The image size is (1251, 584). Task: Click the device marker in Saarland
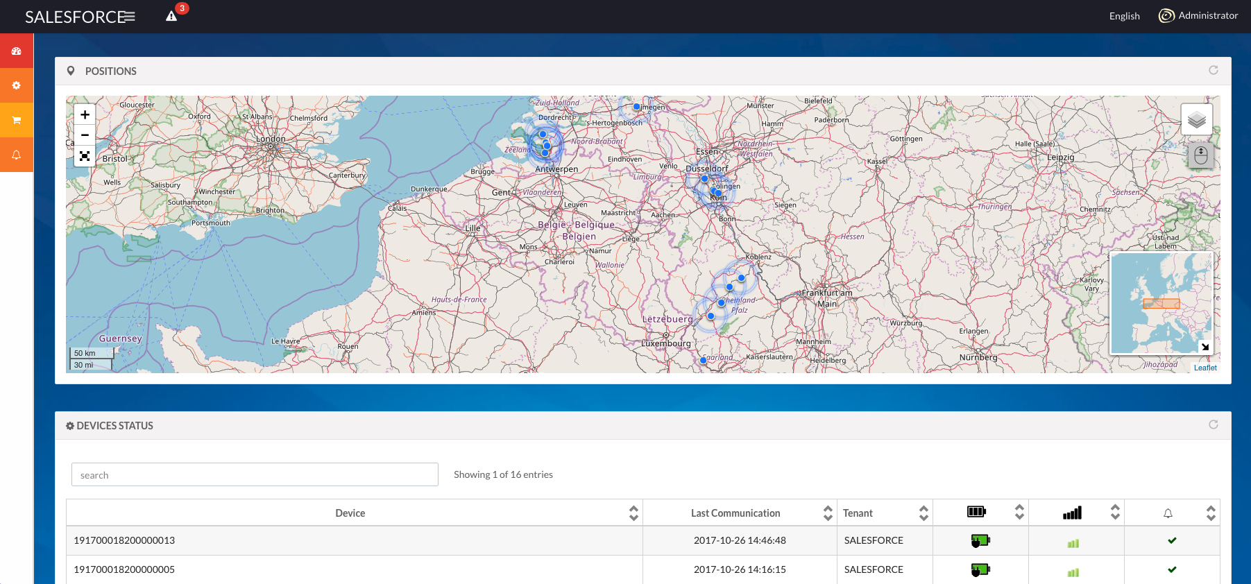click(703, 360)
